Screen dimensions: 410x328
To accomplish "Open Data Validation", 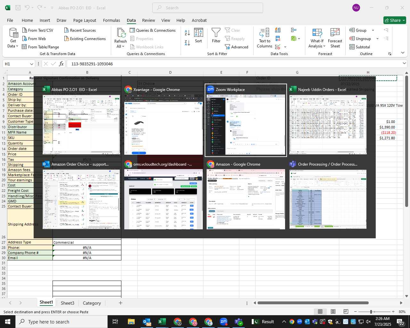I will click(277, 47).
